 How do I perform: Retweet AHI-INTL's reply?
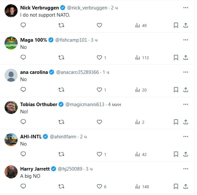(x=61, y=154)
